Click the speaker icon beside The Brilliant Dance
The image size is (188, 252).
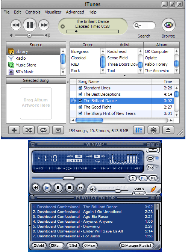(x=73, y=101)
